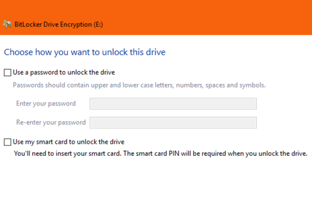Click the BitLocker lock-and-keys icon in title bar
Image resolution: width=312 pixels, height=203 pixels.
[x=7, y=24]
